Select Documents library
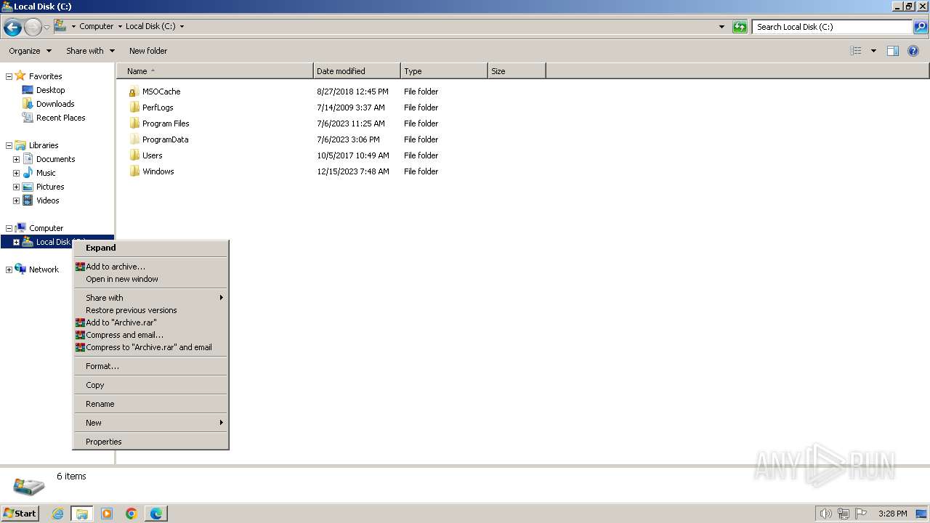This screenshot has width=930, height=523. click(x=55, y=159)
